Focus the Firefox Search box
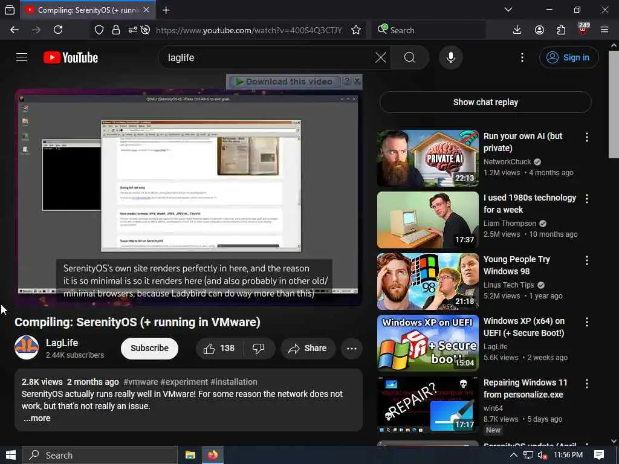The height and width of the screenshot is (464, 619). click(x=429, y=30)
